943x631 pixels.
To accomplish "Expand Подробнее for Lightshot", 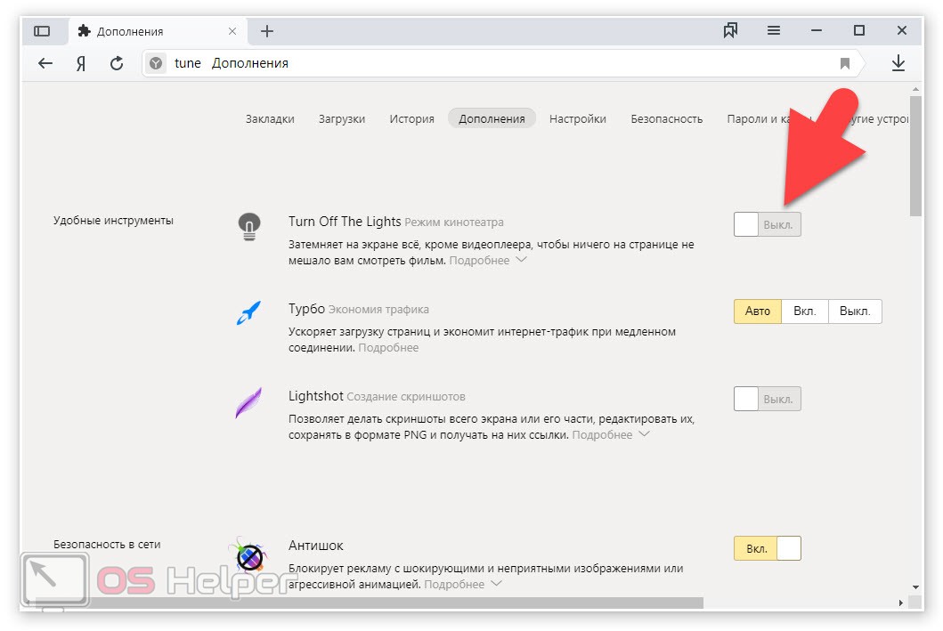I will pyautogui.click(x=611, y=434).
